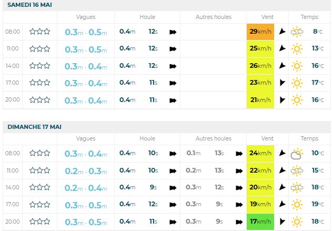Click Autres houles column header on Sunday
Viewport: 332px width, 231px height.
[213, 139]
